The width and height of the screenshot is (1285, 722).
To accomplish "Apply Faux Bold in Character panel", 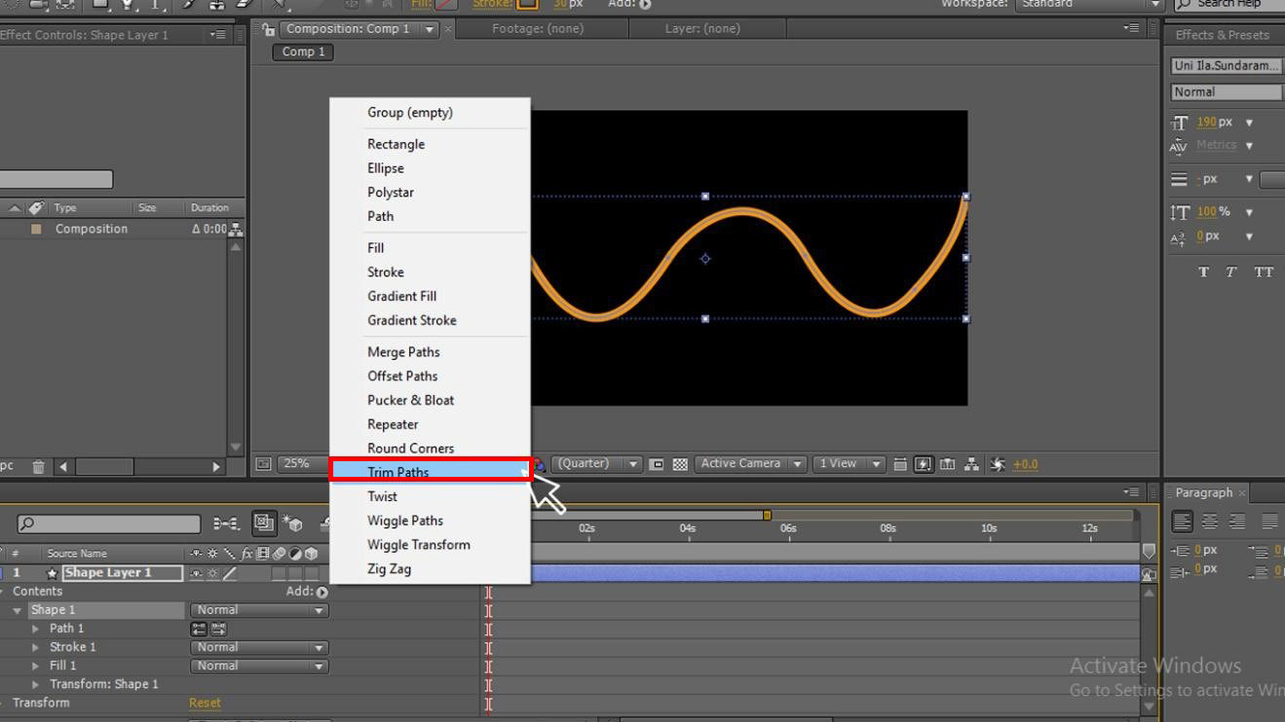I will click(1203, 272).
